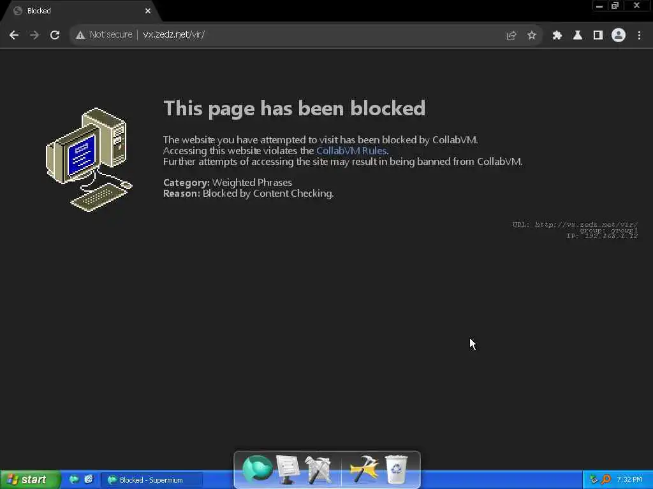Open the yellow hammer dock icon

point(364,469)
